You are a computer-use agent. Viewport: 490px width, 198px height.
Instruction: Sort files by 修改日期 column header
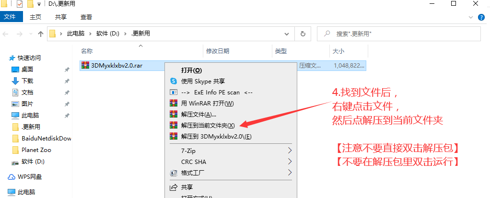click(218, 51)
